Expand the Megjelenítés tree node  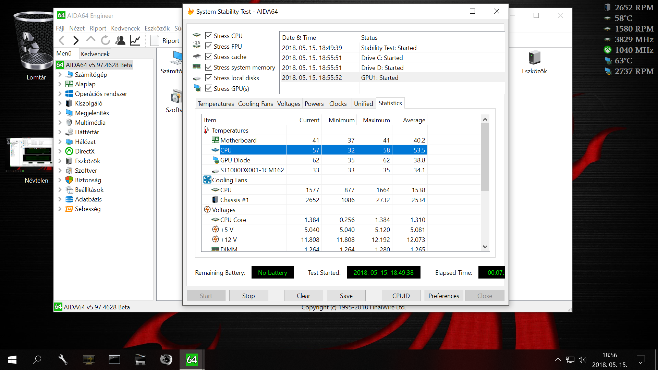pos(60,113)
